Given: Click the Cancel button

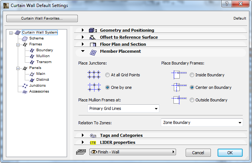Looking at the screenshot, I should [x=198, y=153].
